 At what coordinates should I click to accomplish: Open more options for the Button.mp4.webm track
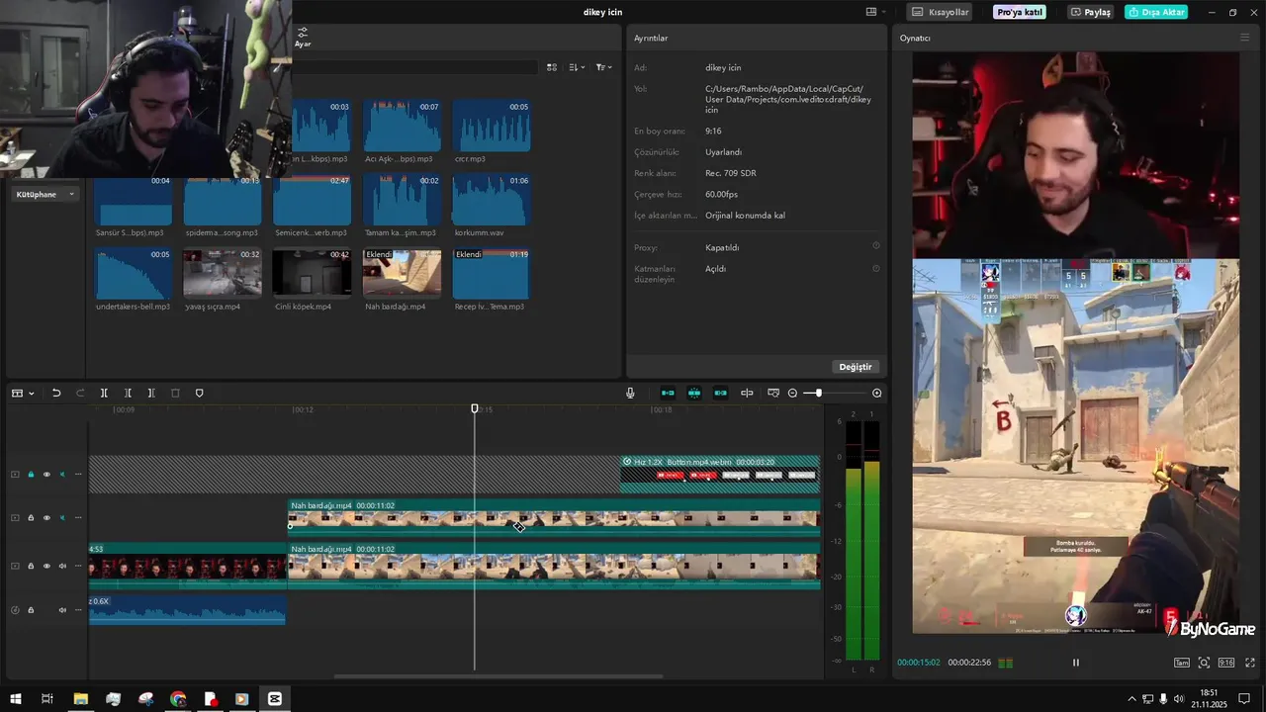78,475
